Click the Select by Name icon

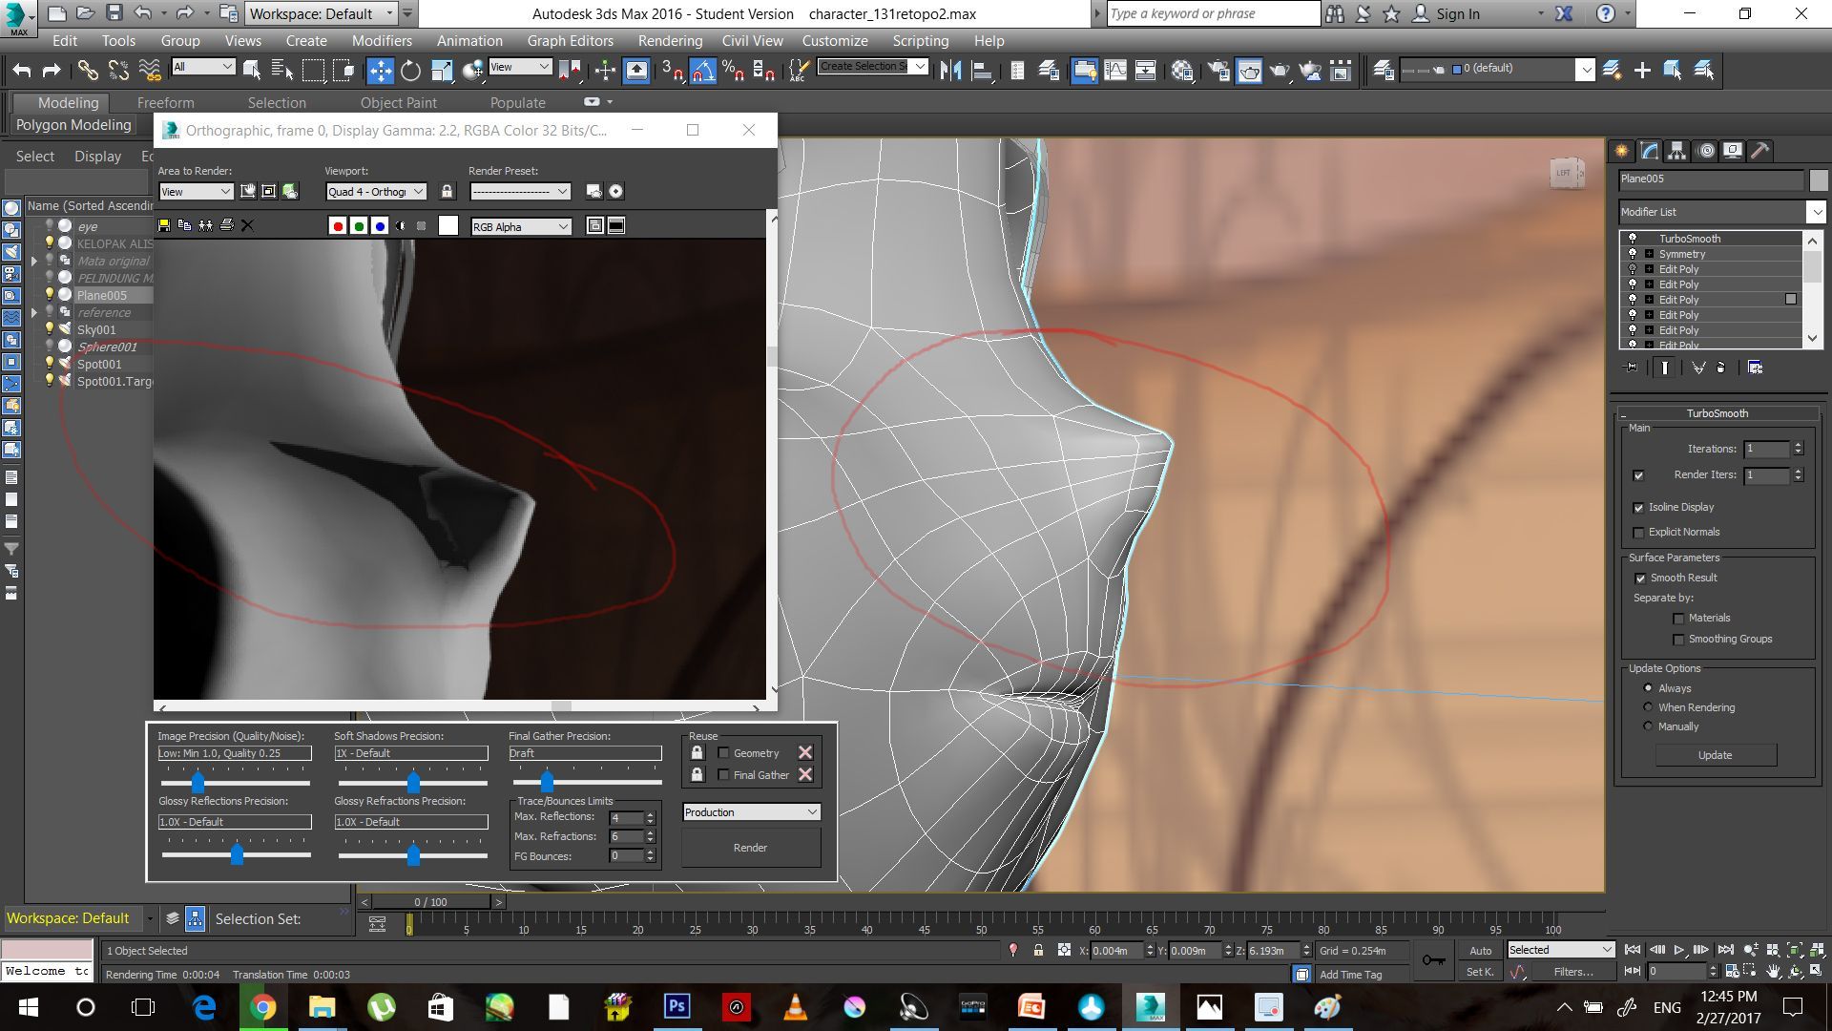click(282, 70)
